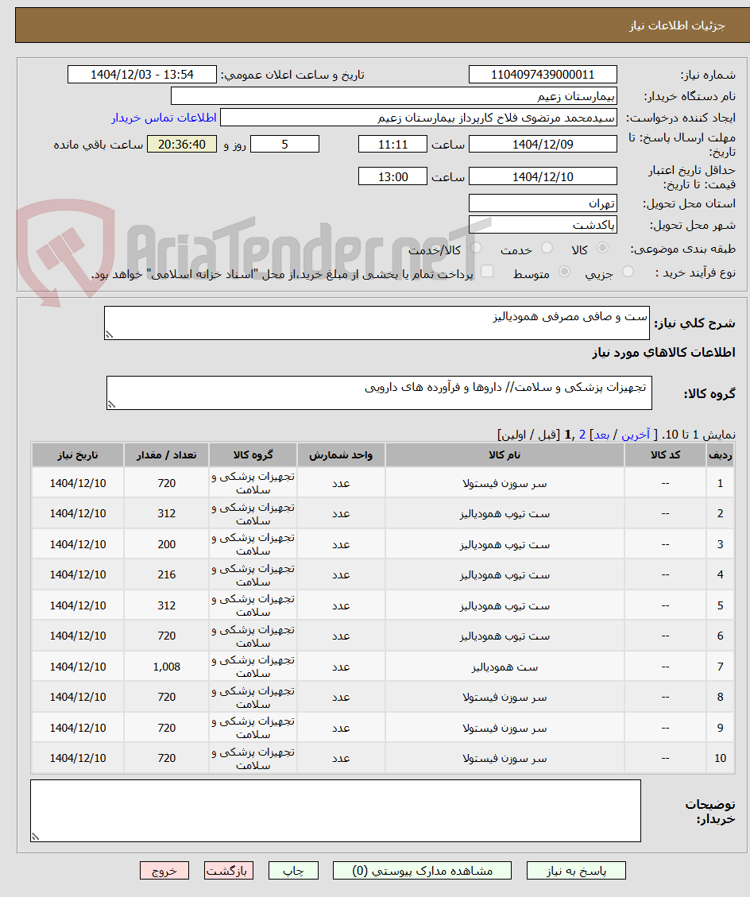Open page 2 of the items list
The width and height of the screenshot is (750, 897).
point(582,435)
